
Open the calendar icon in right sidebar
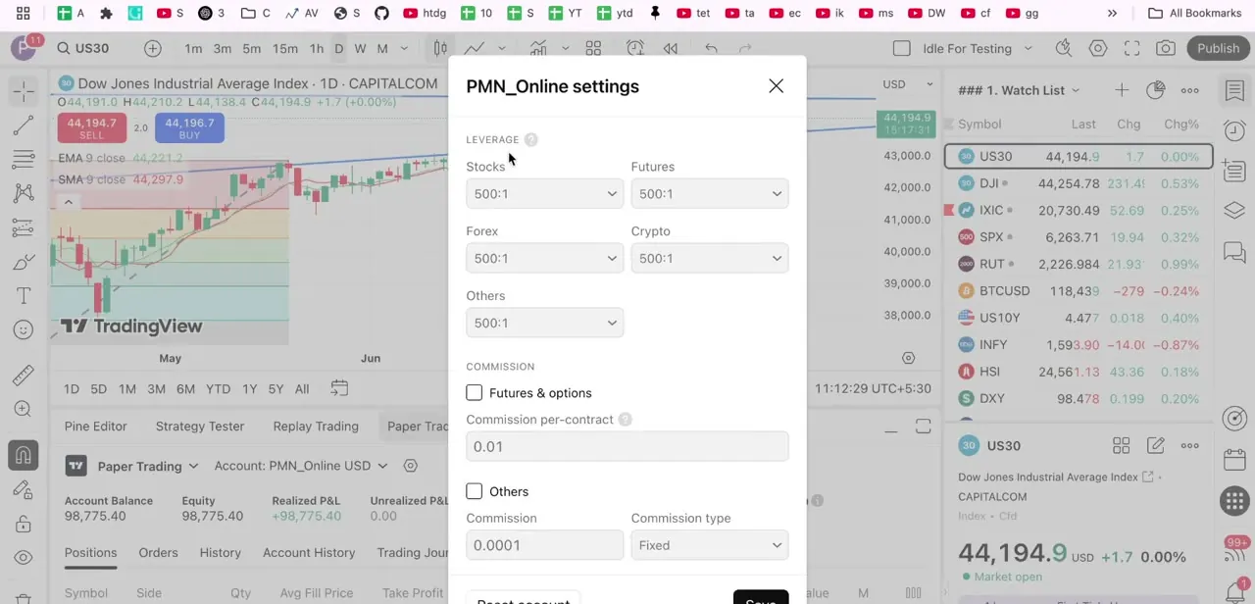[1234, 460]
